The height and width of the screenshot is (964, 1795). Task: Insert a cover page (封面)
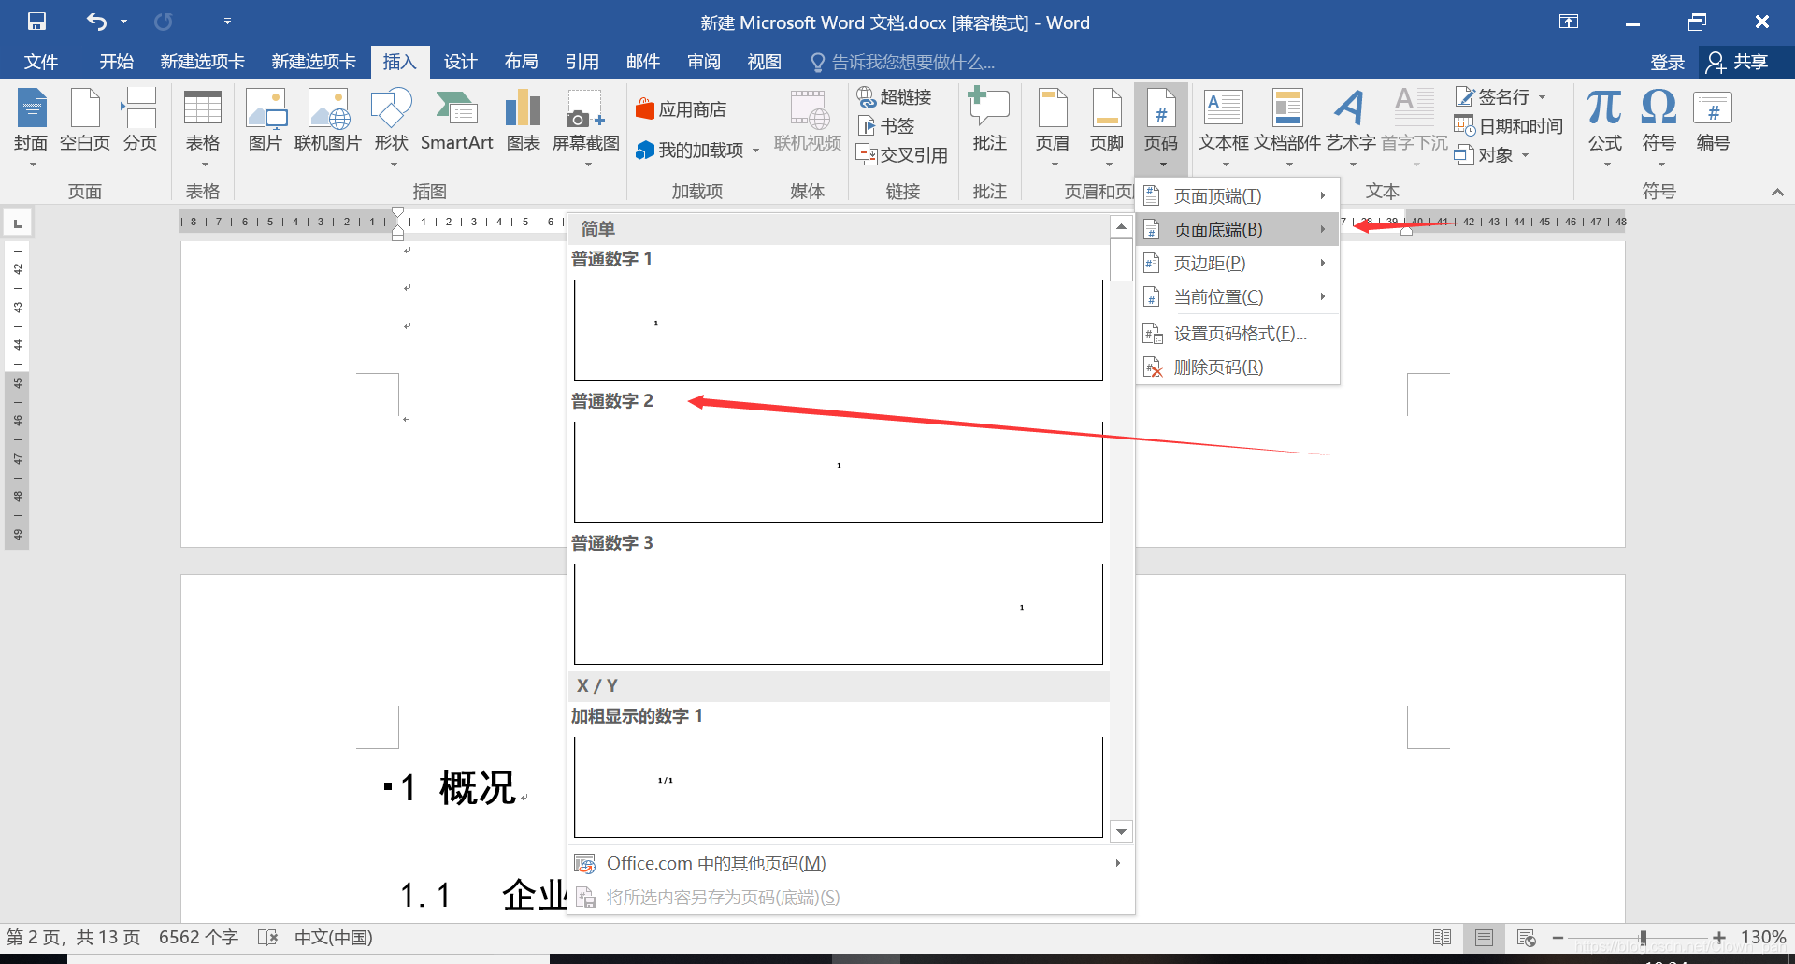click(x=31, y=128)
